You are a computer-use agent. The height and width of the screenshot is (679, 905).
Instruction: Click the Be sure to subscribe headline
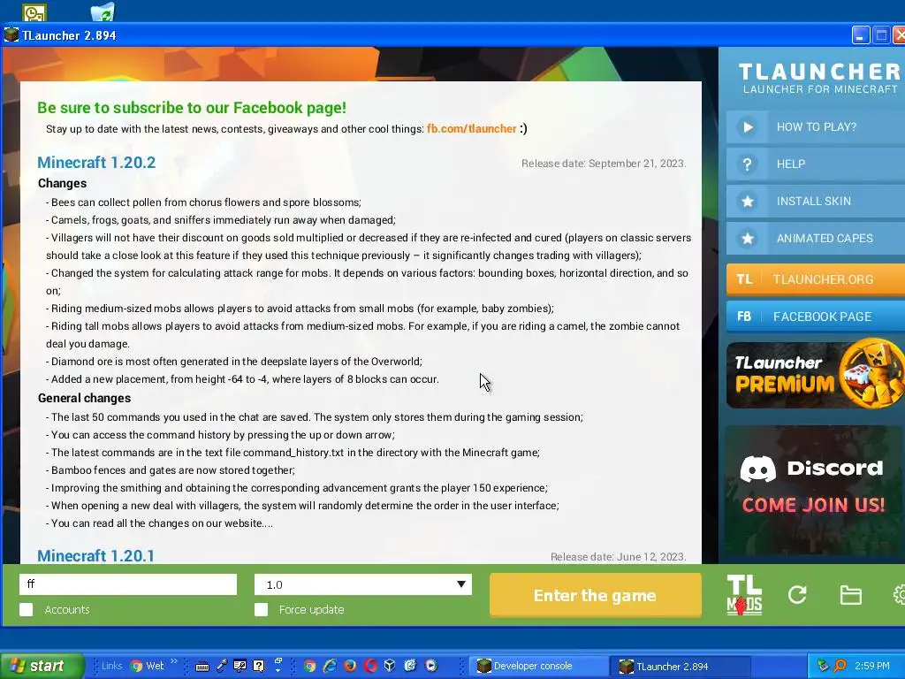point(192,108)
